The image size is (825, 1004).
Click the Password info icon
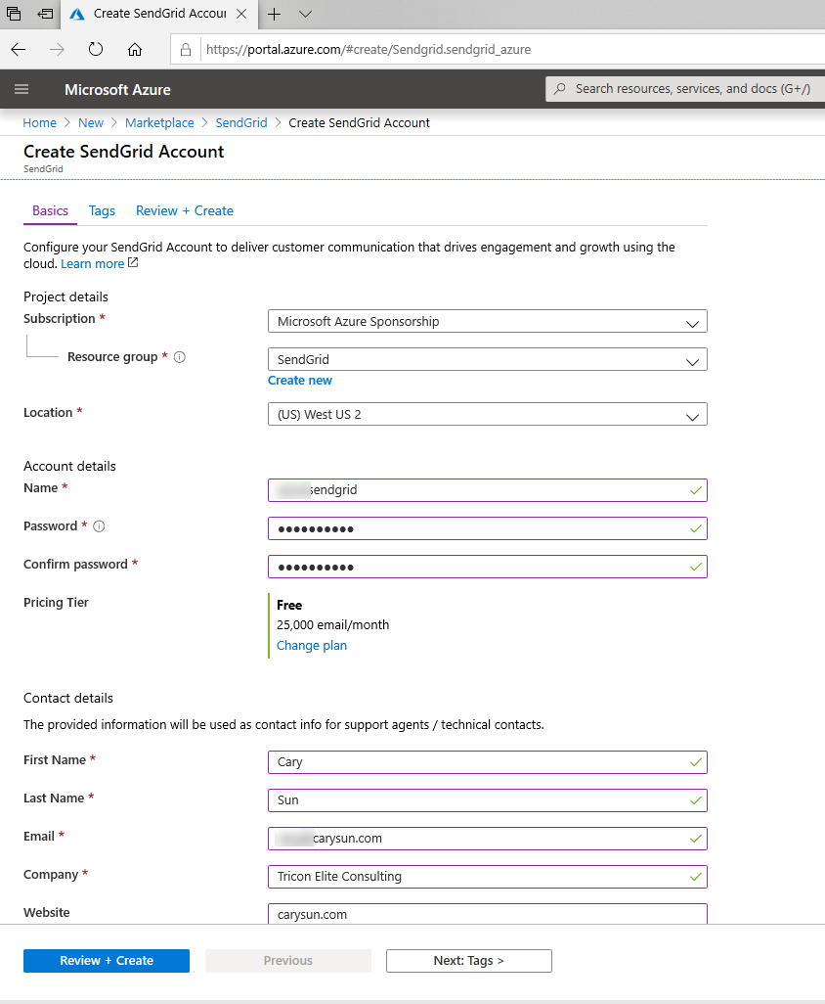pyautogui.click(x=99, y=526)
